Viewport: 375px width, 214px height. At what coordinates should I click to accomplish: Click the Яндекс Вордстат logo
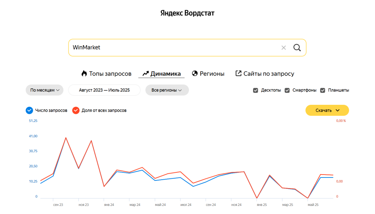(187, 14)
